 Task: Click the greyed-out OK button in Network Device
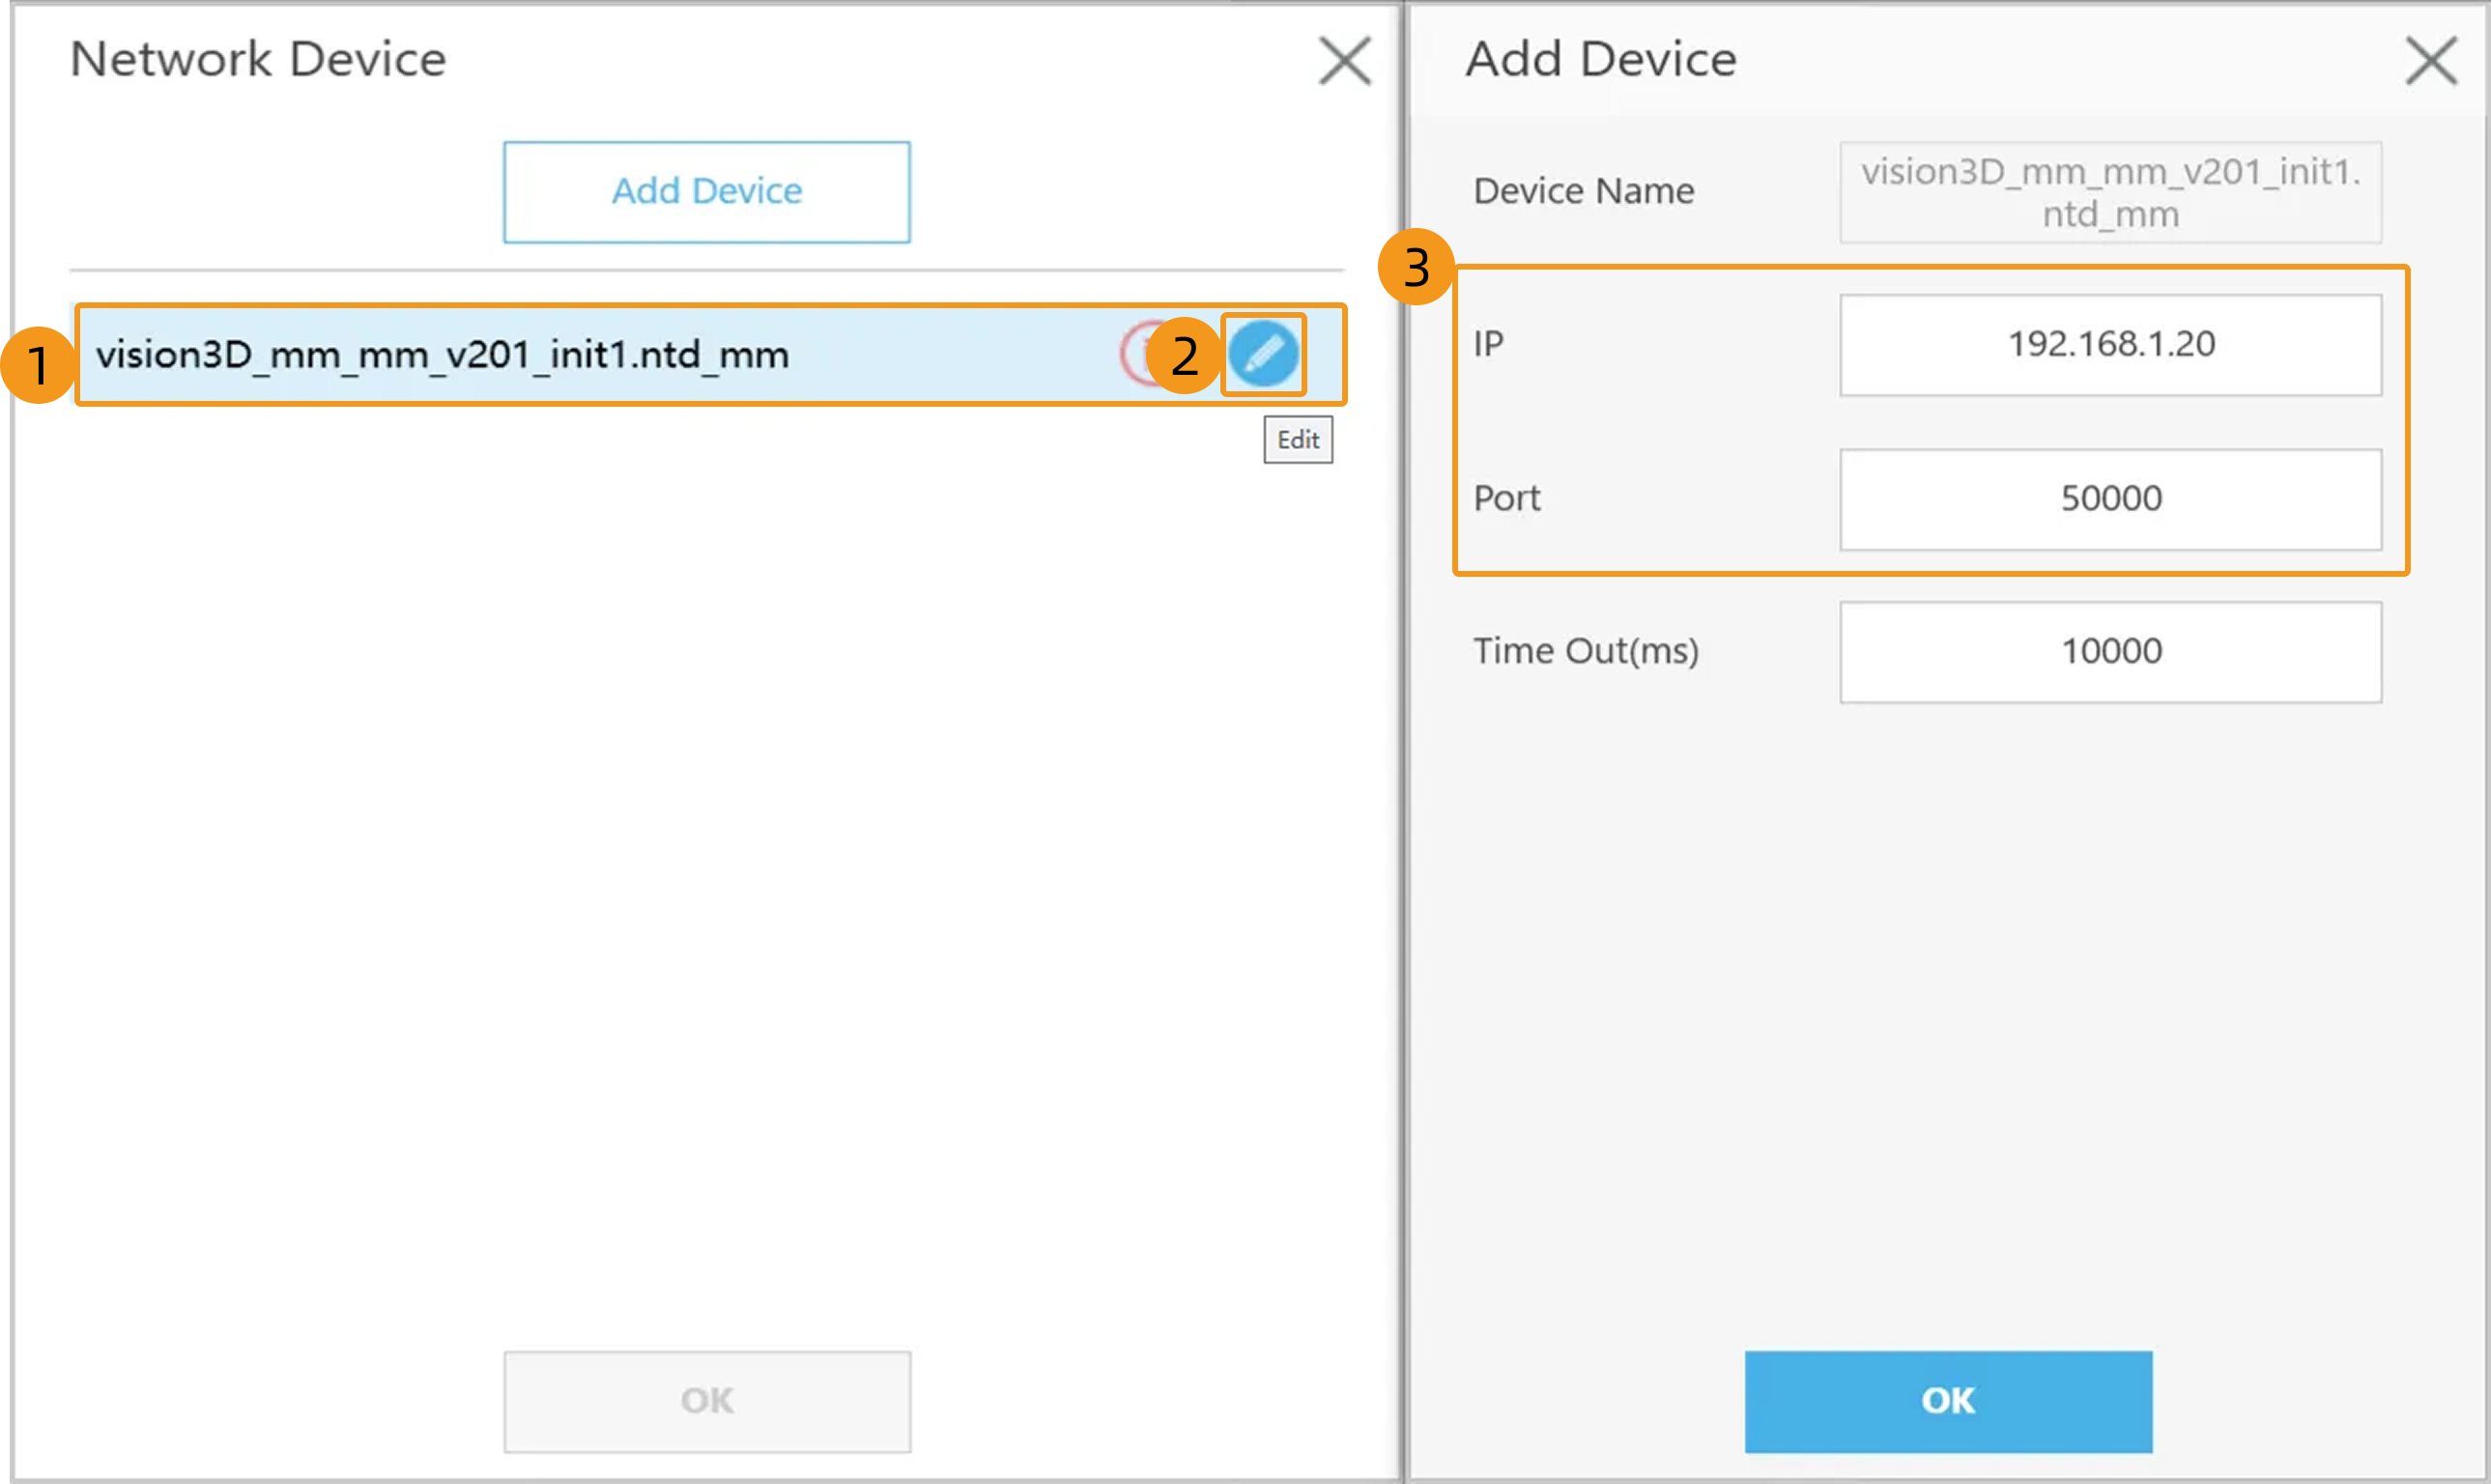coord(707,1400)
